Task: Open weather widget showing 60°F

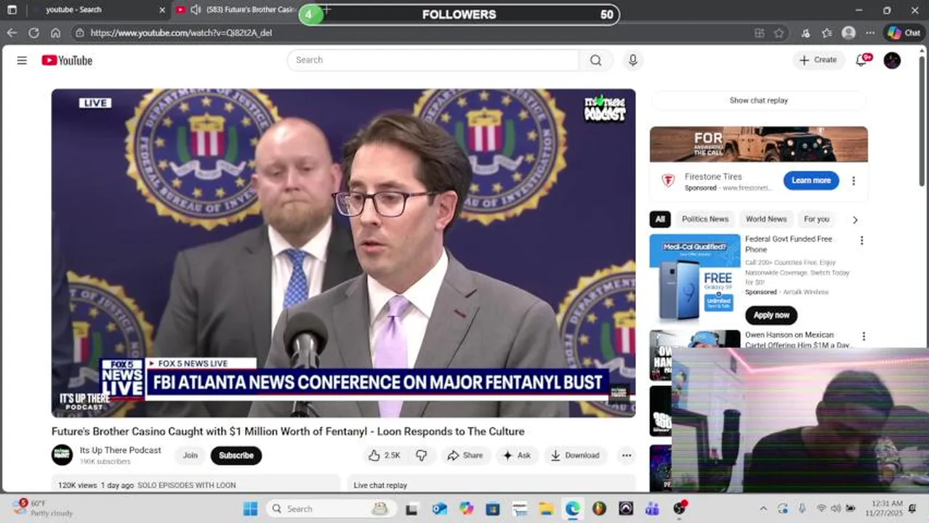Action: [42, 508]
